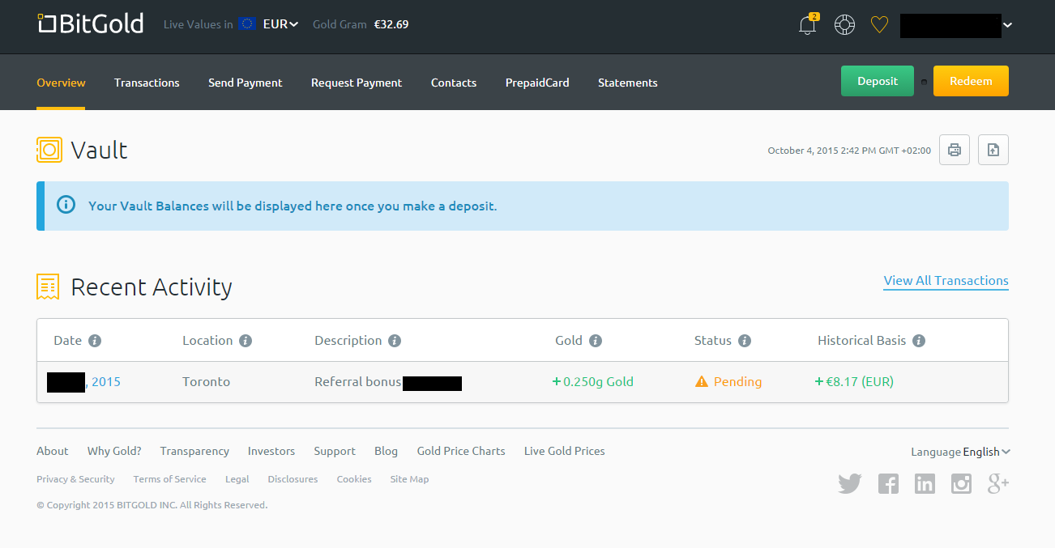Screen dimensions: 1055x548
Task: Click the +0.250g Gold amount
Action: 593,381
